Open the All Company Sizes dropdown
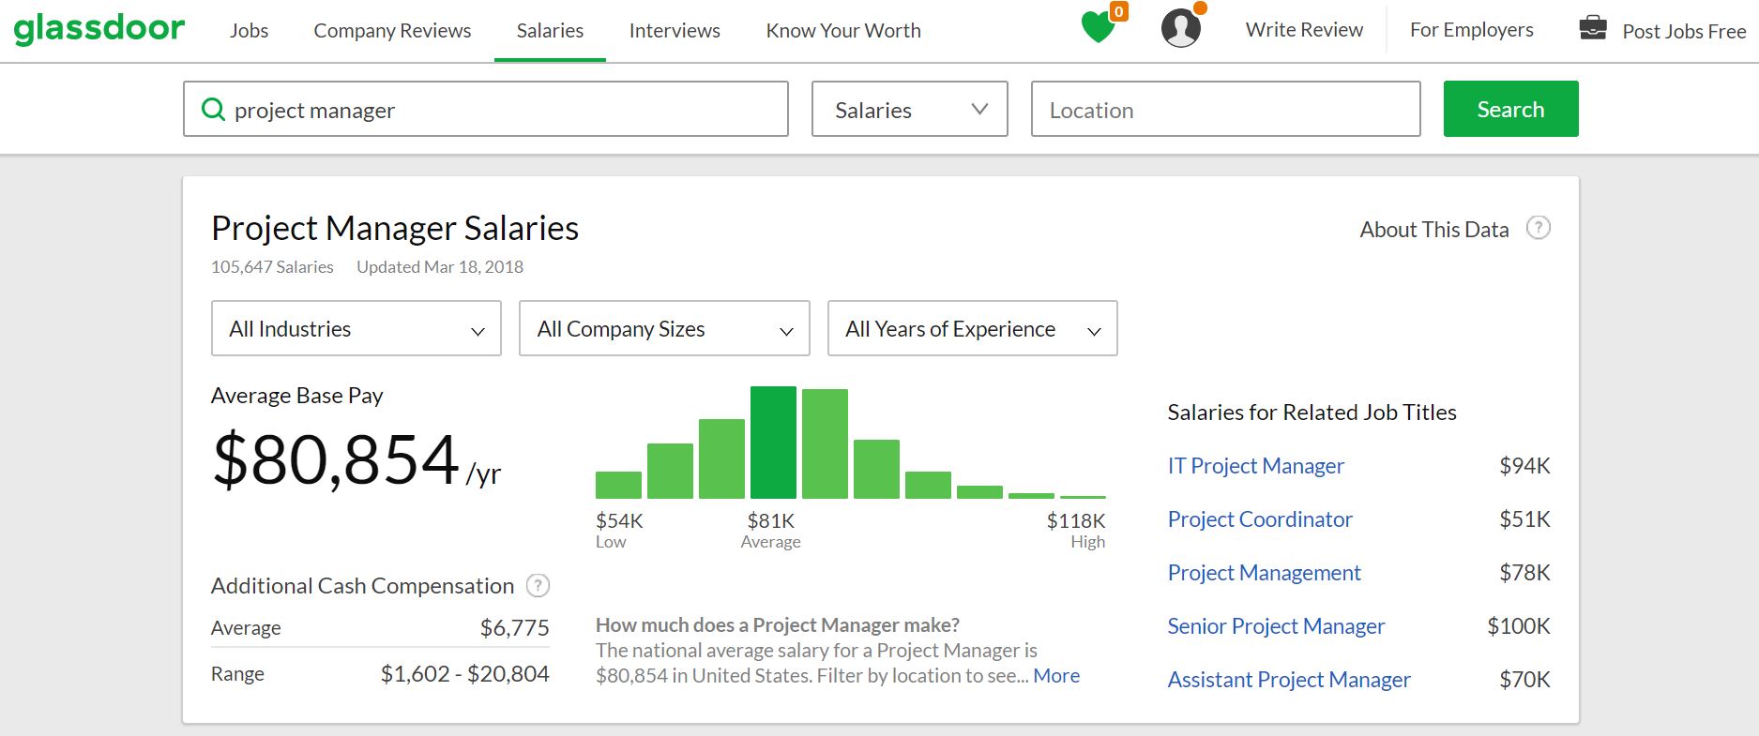 click(664, 328)
